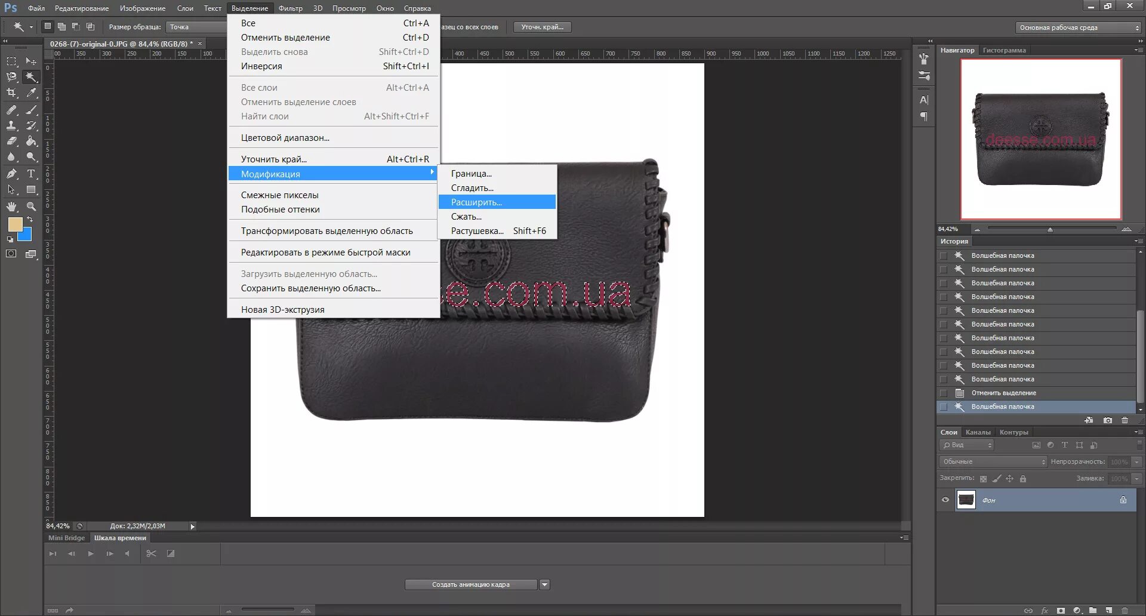1146x616 pixels.
Task: Create new document from current state
Action: pos(1089,420)
